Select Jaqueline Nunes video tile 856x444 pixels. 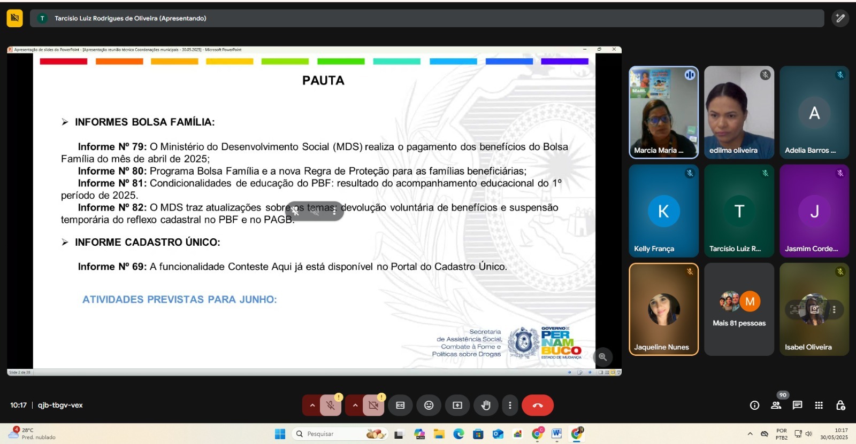663,309
